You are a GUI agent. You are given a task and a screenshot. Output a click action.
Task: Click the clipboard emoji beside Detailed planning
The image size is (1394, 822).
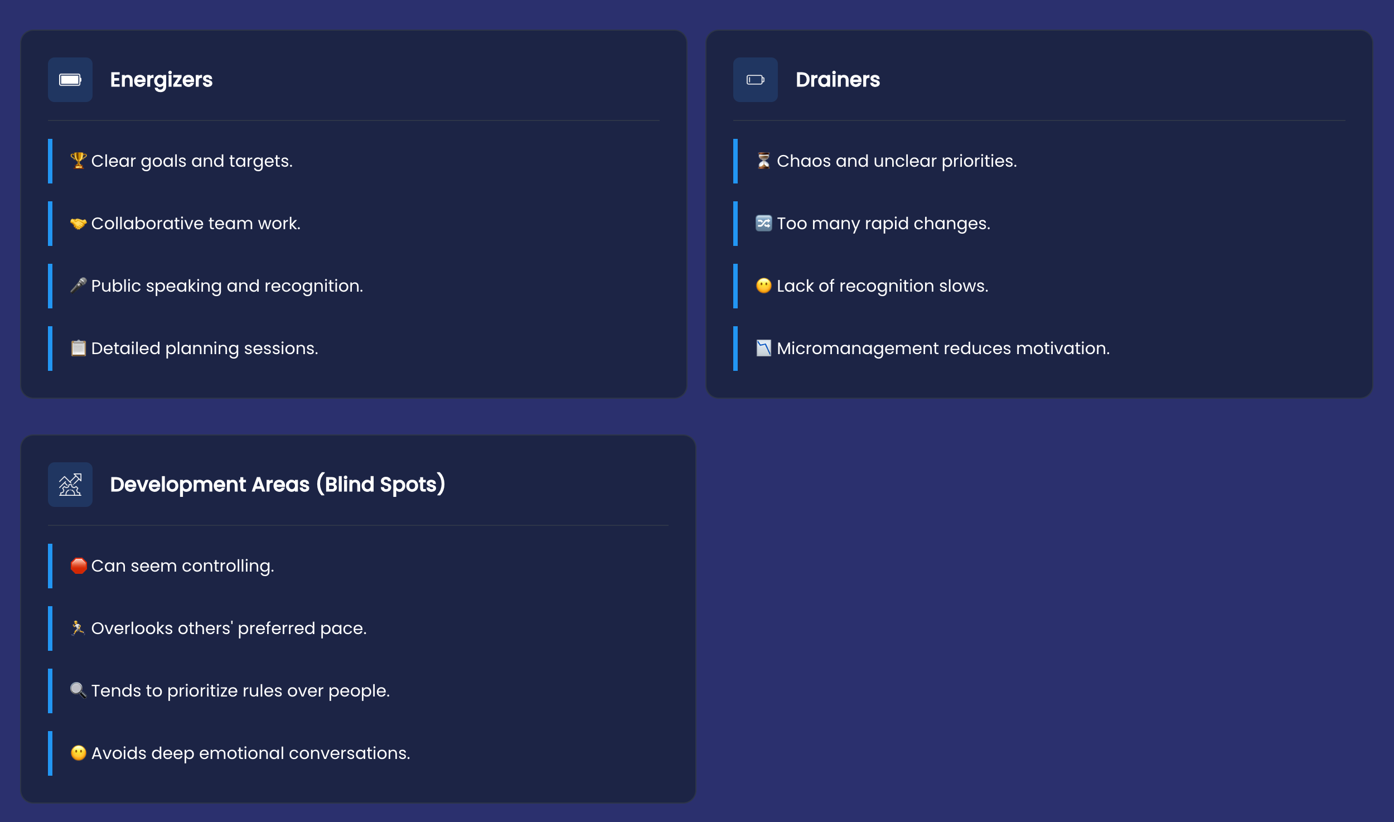(x=78, y=348)
